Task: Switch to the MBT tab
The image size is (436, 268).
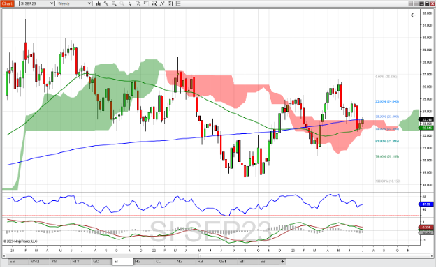Action: 227,261
